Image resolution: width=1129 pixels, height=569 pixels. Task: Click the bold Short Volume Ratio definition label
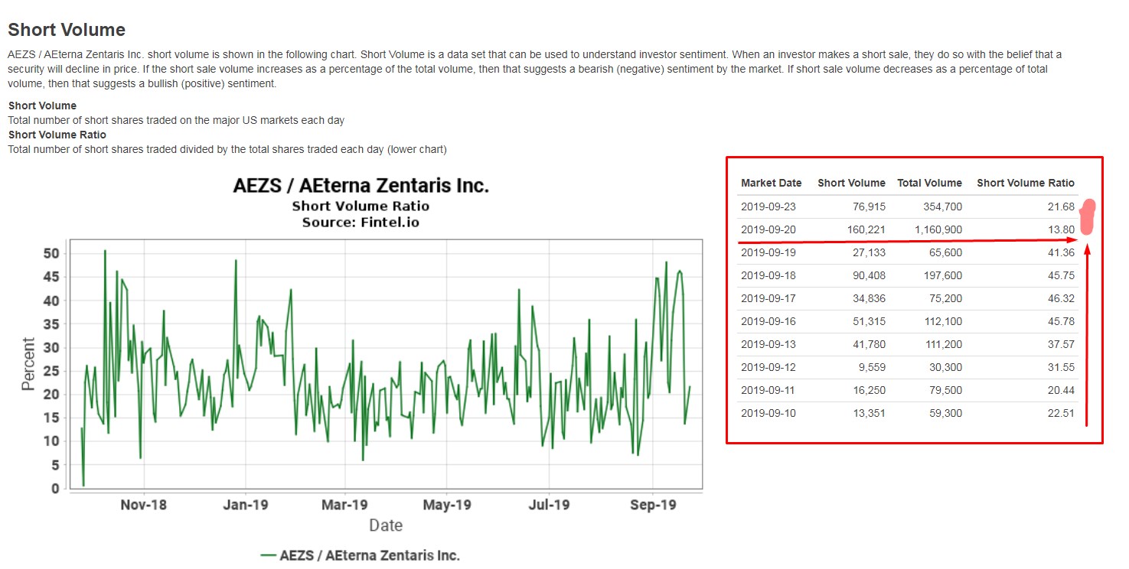57,135
